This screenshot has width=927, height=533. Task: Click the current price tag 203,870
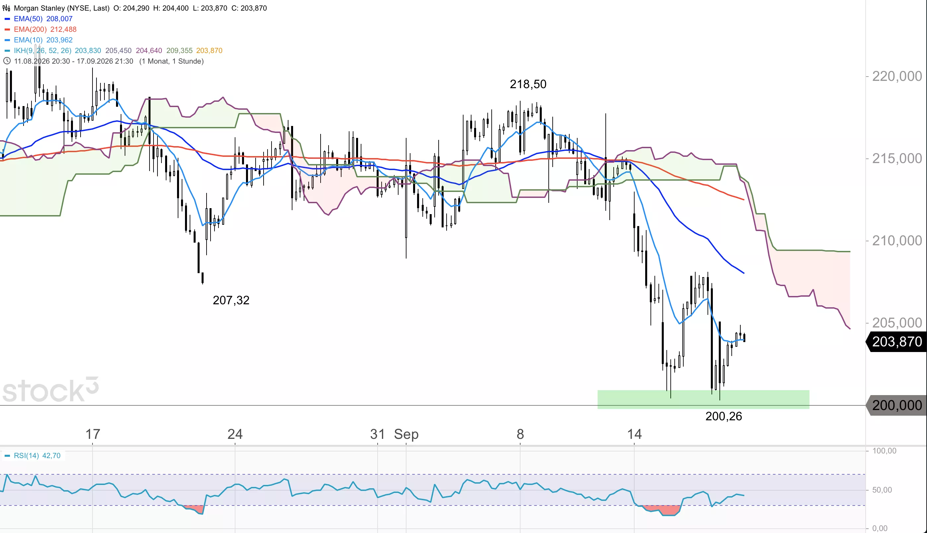tap(896, 341)
